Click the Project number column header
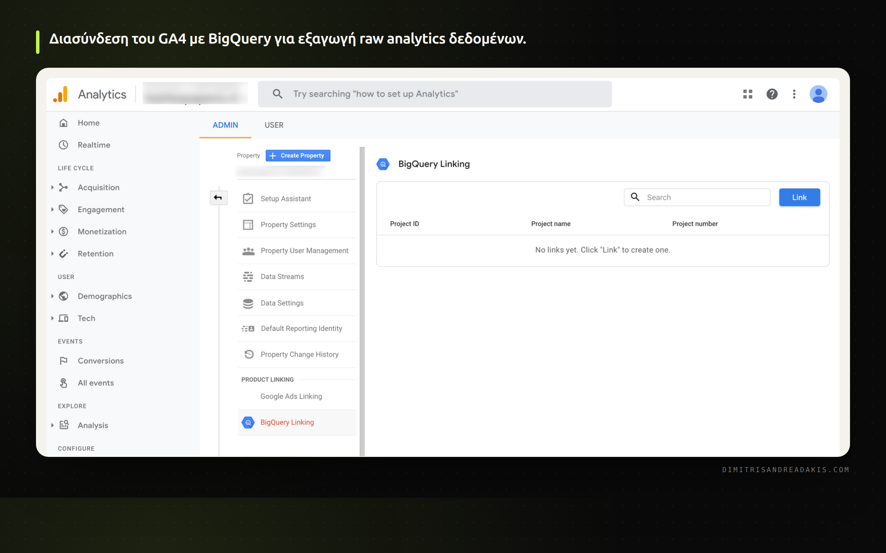 coord(695,224)
